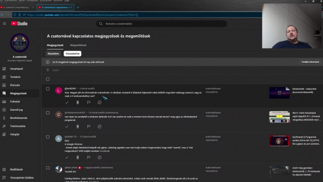Hide user from channel on third comment

[99, 157]
